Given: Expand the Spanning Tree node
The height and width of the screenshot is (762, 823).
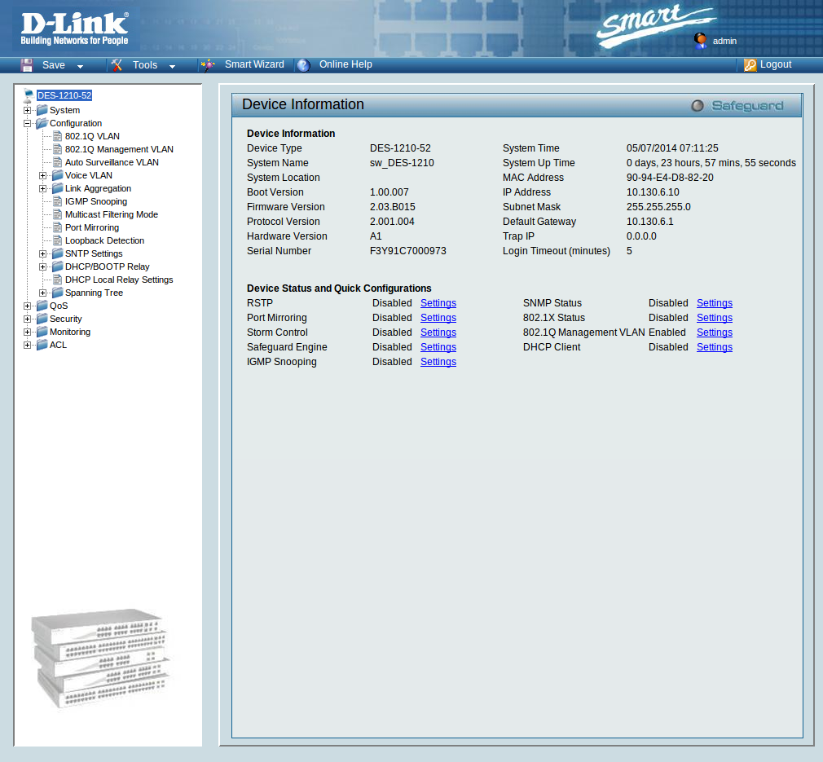Looking at the screenshot, I should tap(42, 293).
